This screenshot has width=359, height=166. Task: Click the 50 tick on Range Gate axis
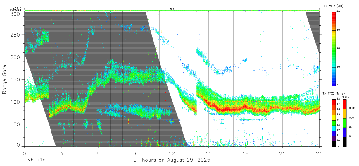coord(17,124)
